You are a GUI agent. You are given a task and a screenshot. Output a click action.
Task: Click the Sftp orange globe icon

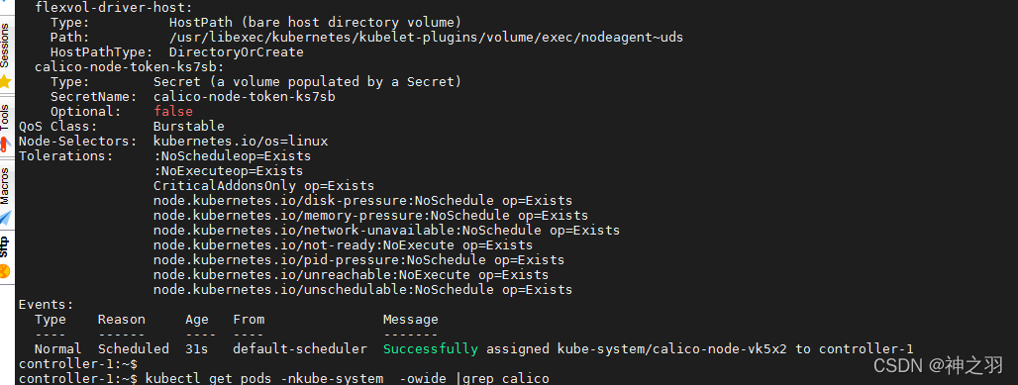point(5,270)
